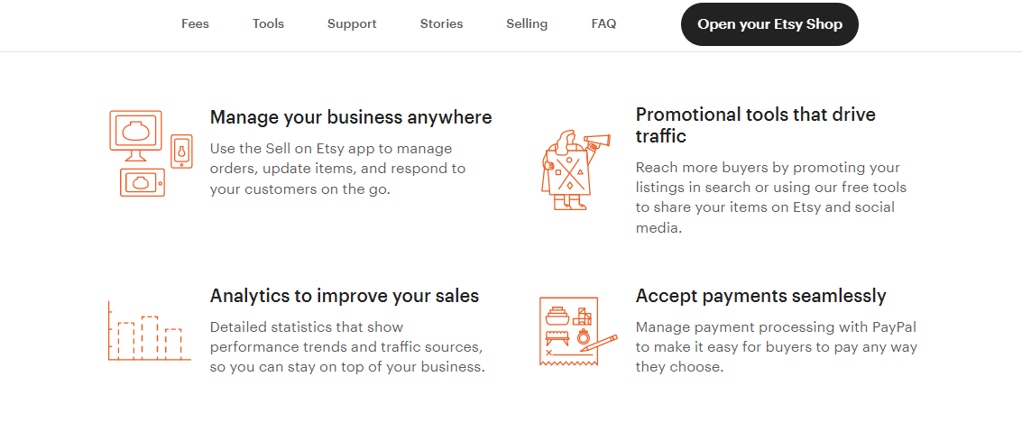Select Stories in the navigation bar

coord(441,24)
